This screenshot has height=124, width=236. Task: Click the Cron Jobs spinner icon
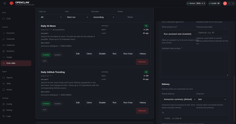point(4,63)
